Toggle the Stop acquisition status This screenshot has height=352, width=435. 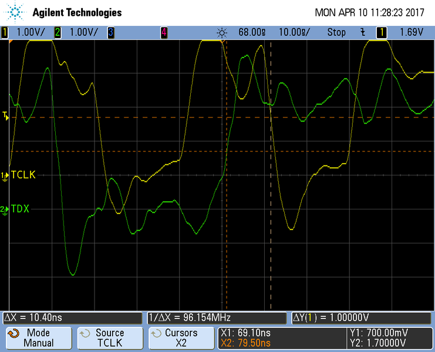tap(336, 33)
